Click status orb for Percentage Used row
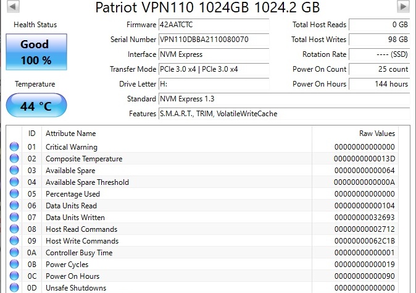The height and width of the screenshot is (293, 416). click(14, 193)
